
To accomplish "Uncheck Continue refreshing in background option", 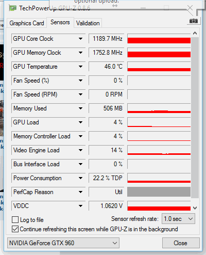I will 15,229.
